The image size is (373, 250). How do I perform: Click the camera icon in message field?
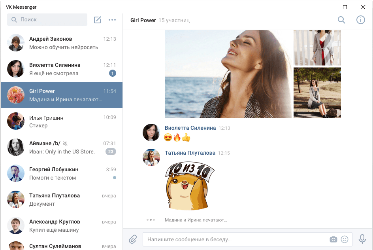pyautogui.click(x=333, y=239)
